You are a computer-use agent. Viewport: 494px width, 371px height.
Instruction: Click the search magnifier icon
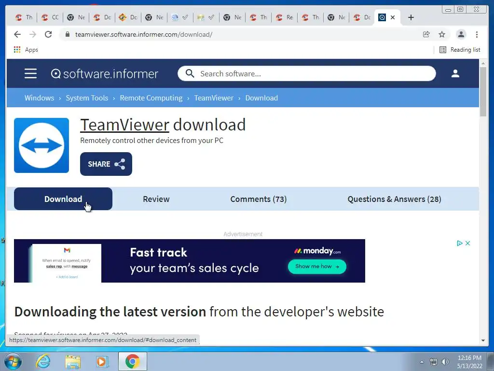point(190,73)
